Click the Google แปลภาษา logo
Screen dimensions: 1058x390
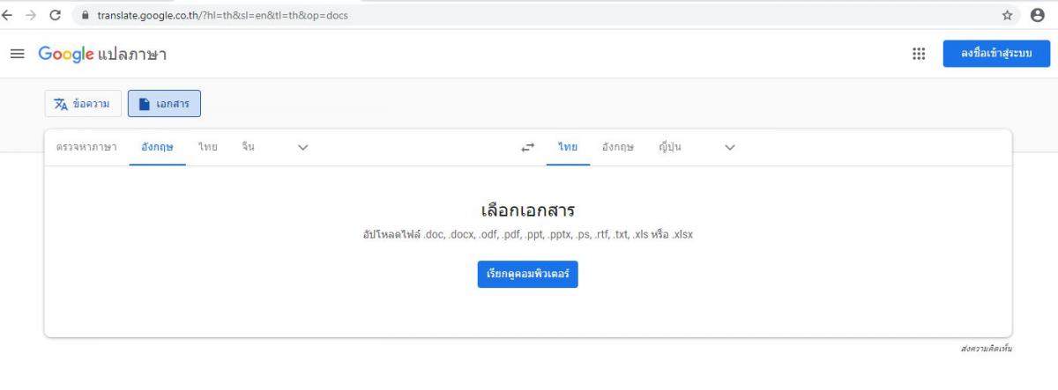(102, 54)
